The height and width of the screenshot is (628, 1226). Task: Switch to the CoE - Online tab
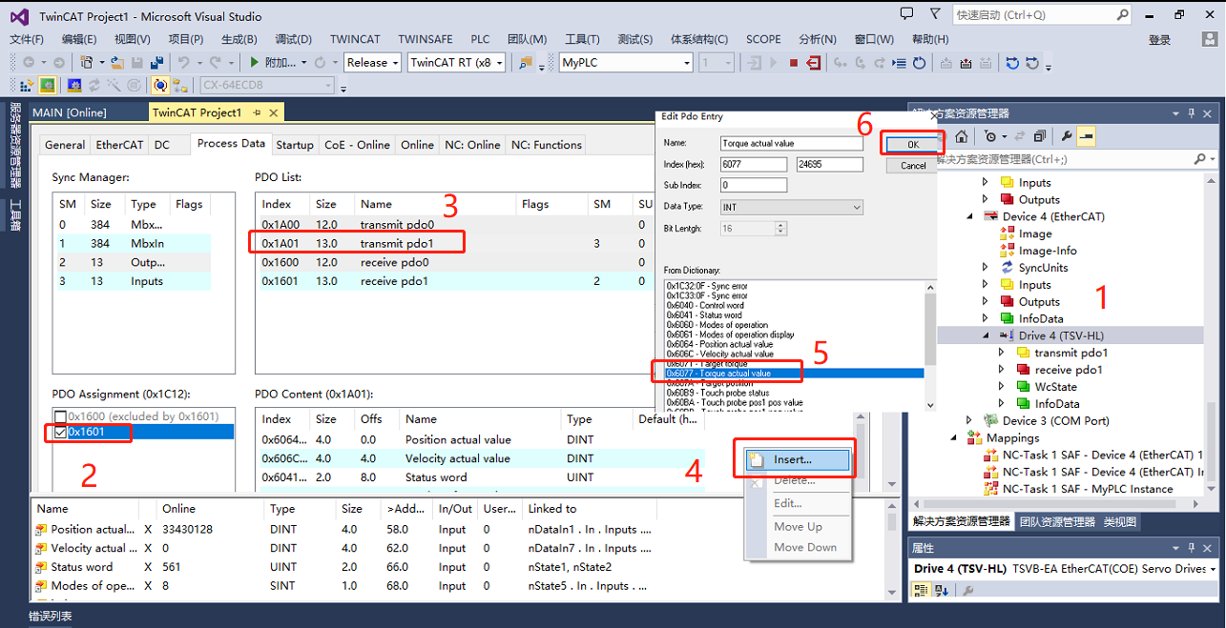pos(357,145)
